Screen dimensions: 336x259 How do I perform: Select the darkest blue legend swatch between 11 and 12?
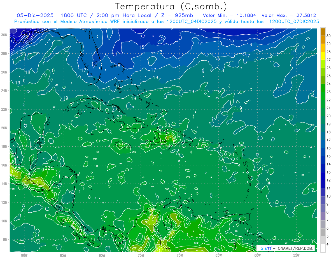(323, 184)
